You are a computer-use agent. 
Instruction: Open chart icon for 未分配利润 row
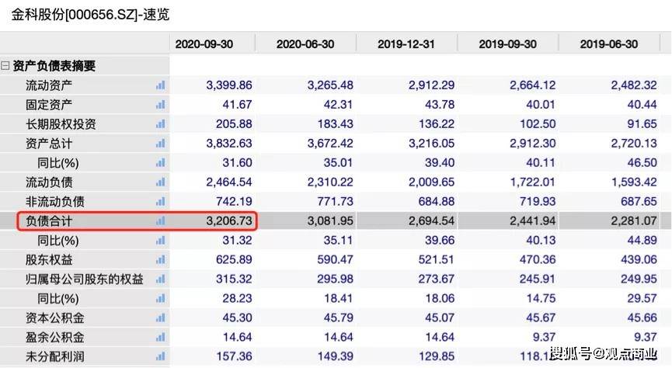pos(160,356)
